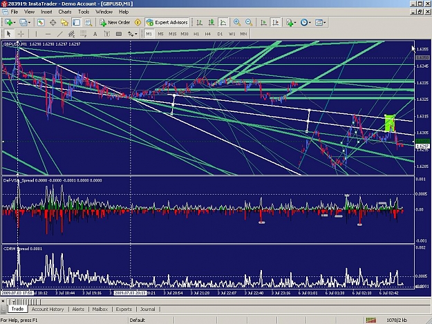Image resolution: width=432 pixels, height=324 pixels.
Task: Switch to the Trade tab
Action: click(x=17, y=309)
